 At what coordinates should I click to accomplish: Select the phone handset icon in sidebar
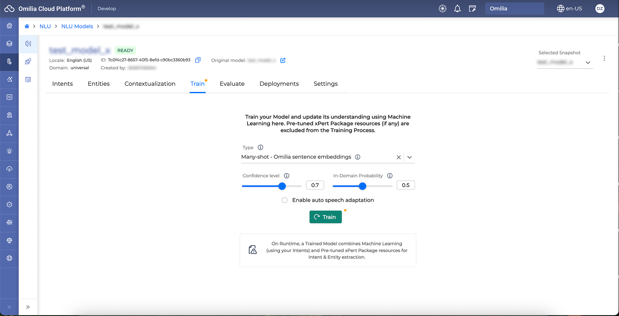coord(9,61)
